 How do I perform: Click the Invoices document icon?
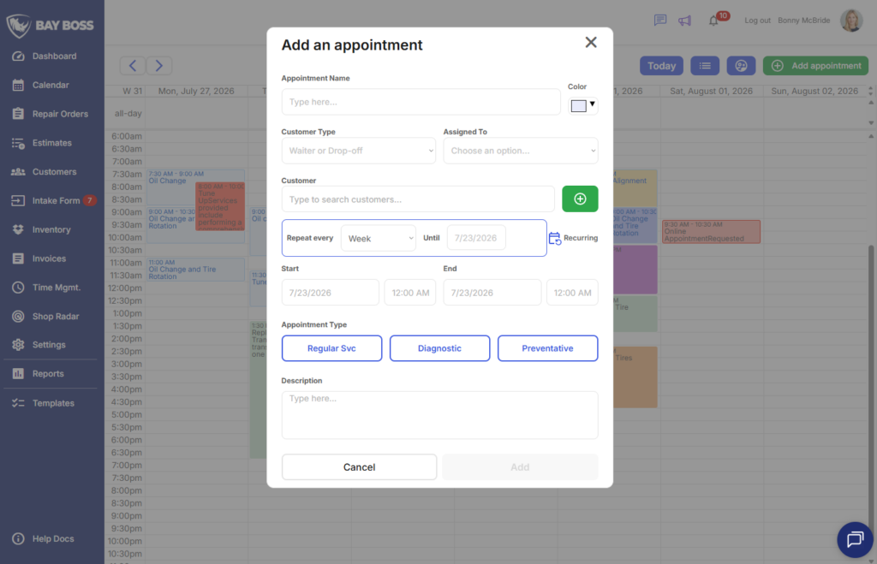18,258
